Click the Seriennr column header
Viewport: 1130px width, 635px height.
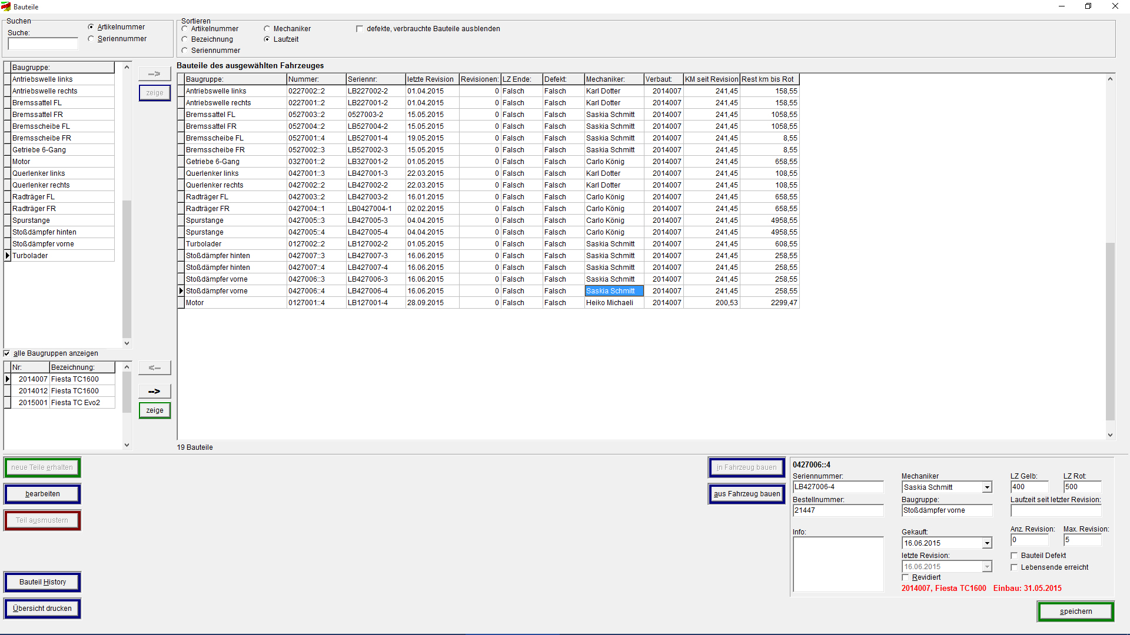(375, 79)
